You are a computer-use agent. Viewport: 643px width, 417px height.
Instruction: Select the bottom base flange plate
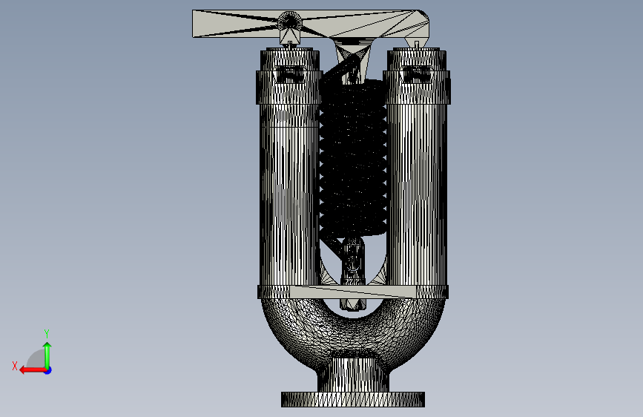click(353, 399)
